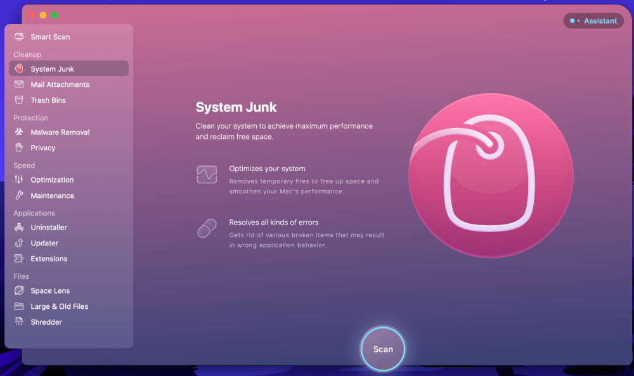Open the Uninstaller module

68,227
